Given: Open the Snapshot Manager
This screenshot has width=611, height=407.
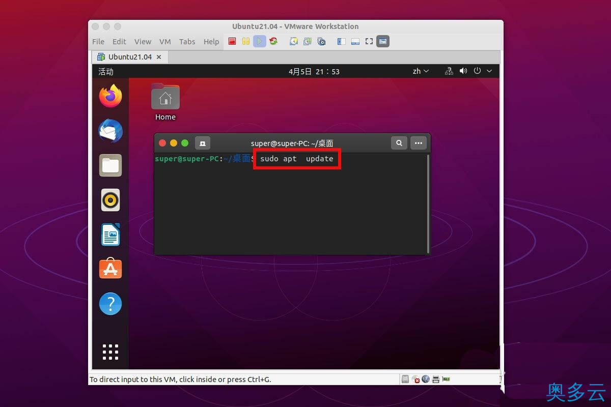Looking at the screenshot, I should pyautogui.click(x=322, y=41).
